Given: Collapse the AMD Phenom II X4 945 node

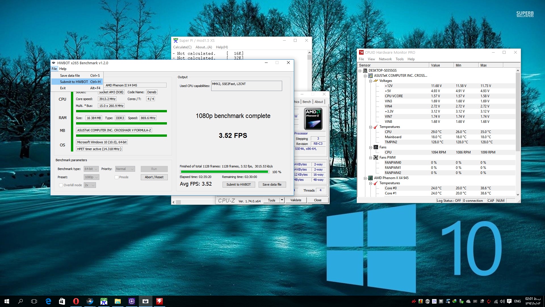Looking at the screenshot, I should [x=365, y=178].
